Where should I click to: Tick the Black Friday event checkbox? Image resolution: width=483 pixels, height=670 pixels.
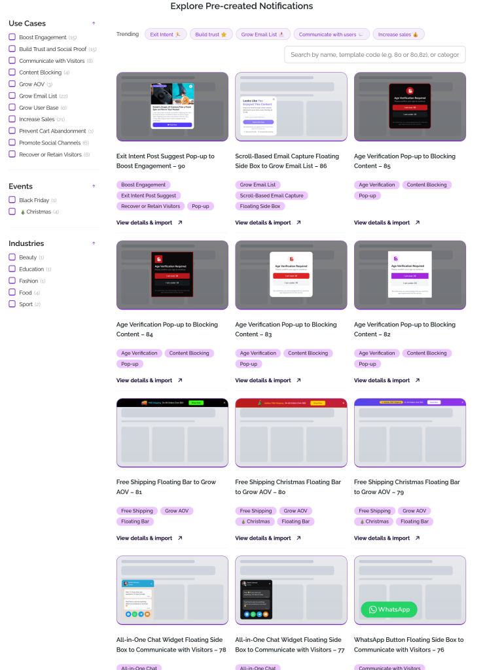click(x=12, y=200)
